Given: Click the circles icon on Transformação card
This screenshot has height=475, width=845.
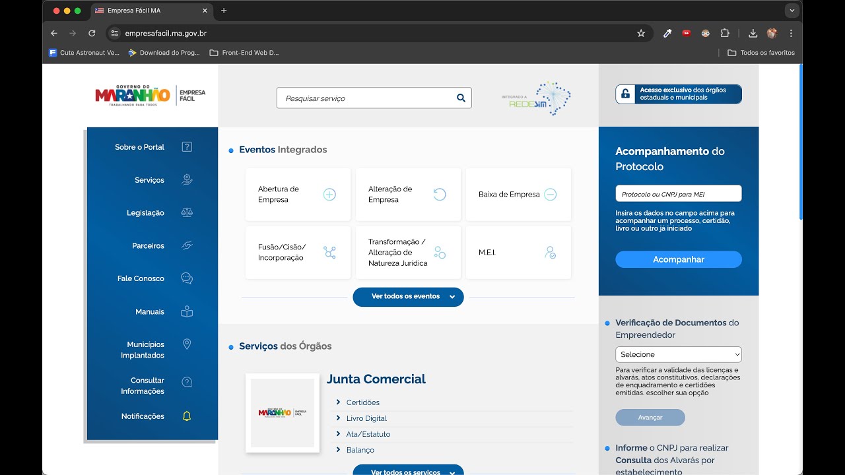Looking at the screenshot, I should coord(440,253).
